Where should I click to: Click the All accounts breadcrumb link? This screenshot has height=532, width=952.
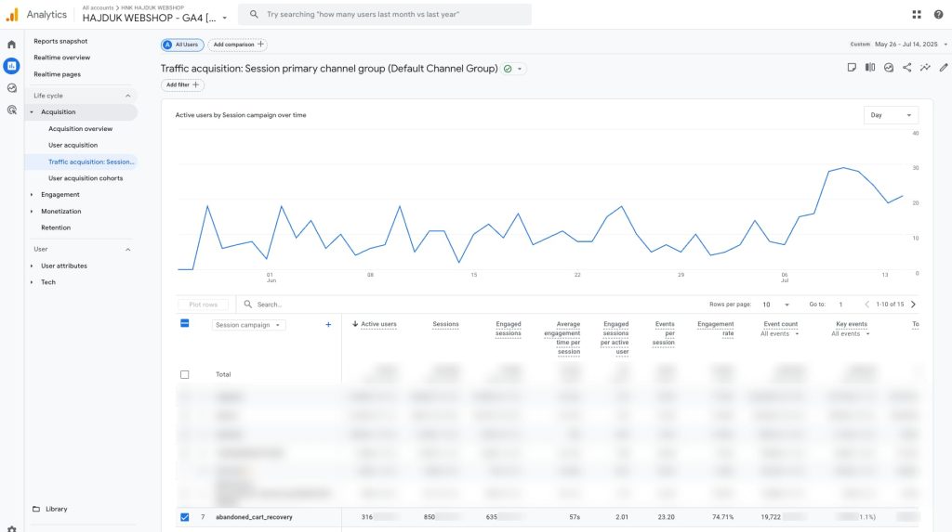(98, 7)
